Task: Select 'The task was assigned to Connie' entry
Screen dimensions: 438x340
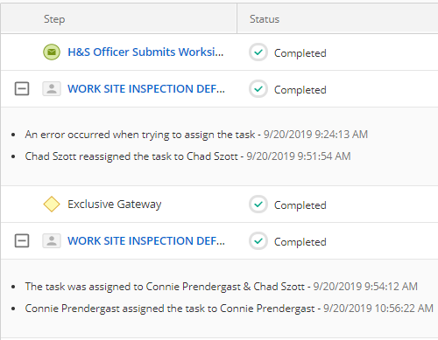Action: pos(222,287)
